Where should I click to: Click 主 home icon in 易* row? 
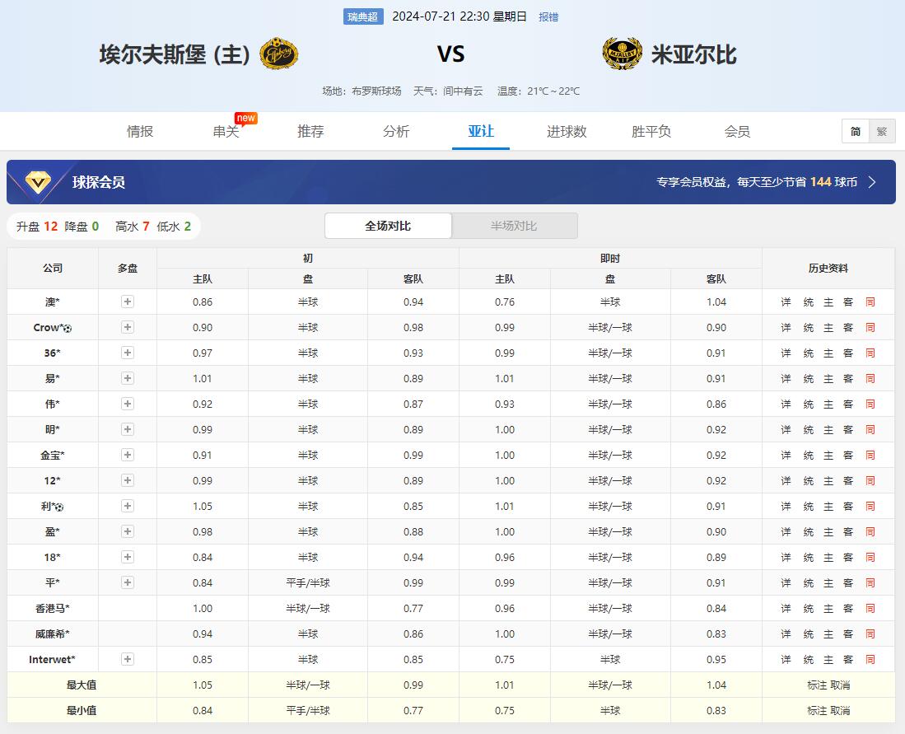point(828,379)
